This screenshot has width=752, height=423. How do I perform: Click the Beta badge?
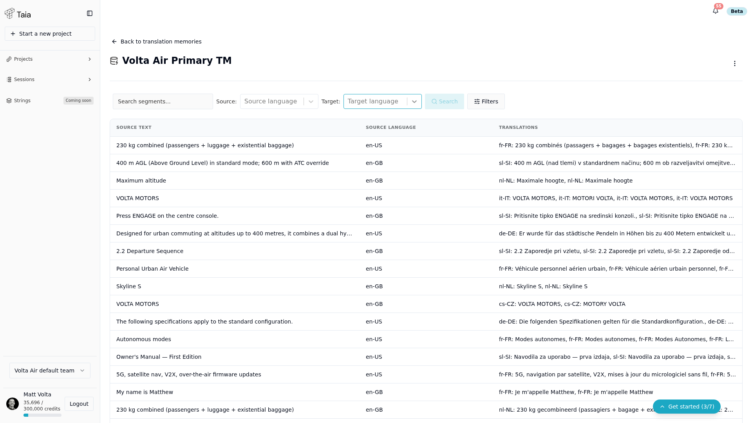point(736,11)
